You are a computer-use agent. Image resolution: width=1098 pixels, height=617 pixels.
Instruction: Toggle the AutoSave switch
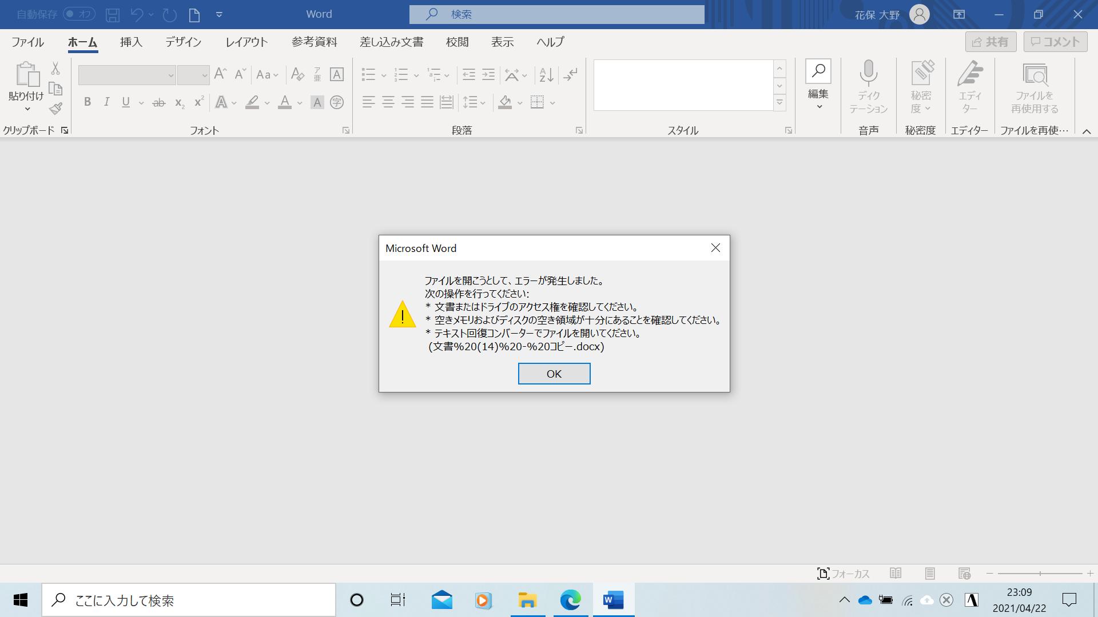(79, 14)
